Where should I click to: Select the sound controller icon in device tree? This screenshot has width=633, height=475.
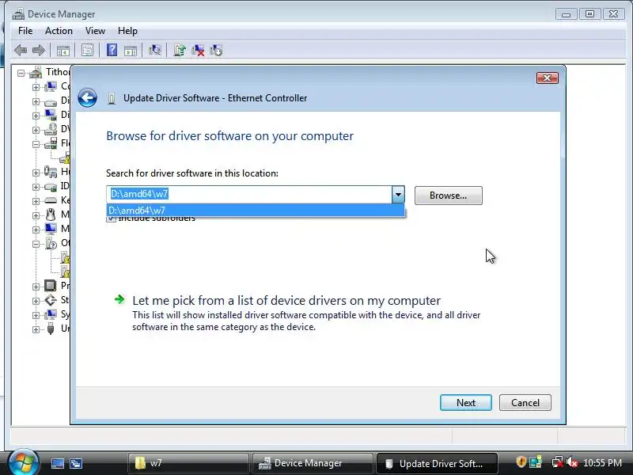point(51,300)
